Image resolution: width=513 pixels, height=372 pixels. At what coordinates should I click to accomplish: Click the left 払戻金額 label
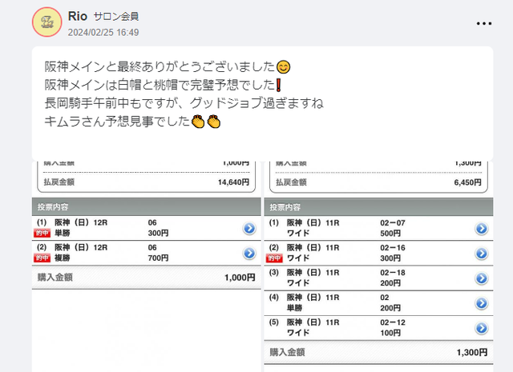[x=59, y=182]
